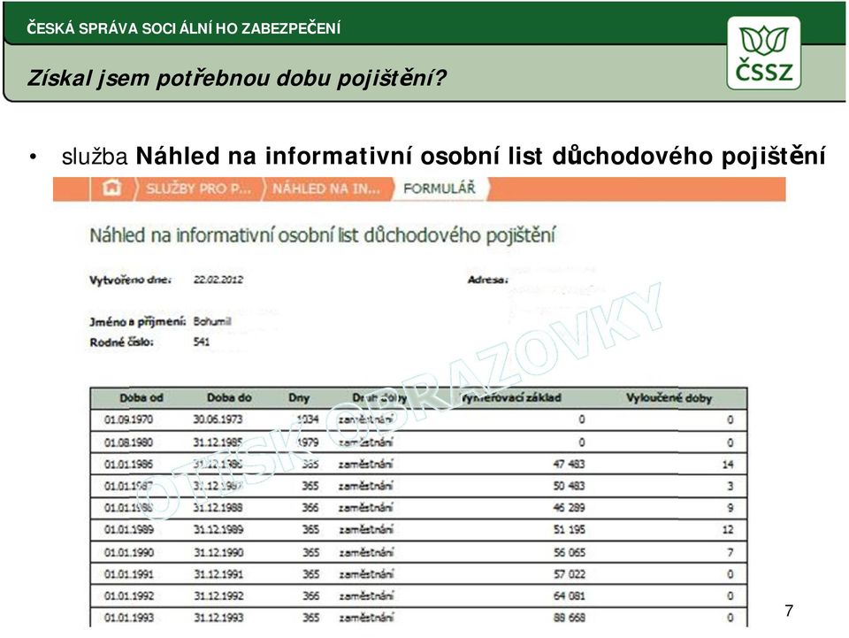Select the date 01.01.1991 cell

tap(129, 574)
